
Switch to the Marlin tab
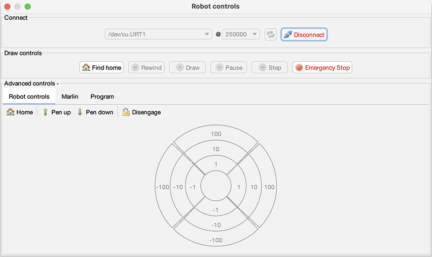[x=70, y=96]
